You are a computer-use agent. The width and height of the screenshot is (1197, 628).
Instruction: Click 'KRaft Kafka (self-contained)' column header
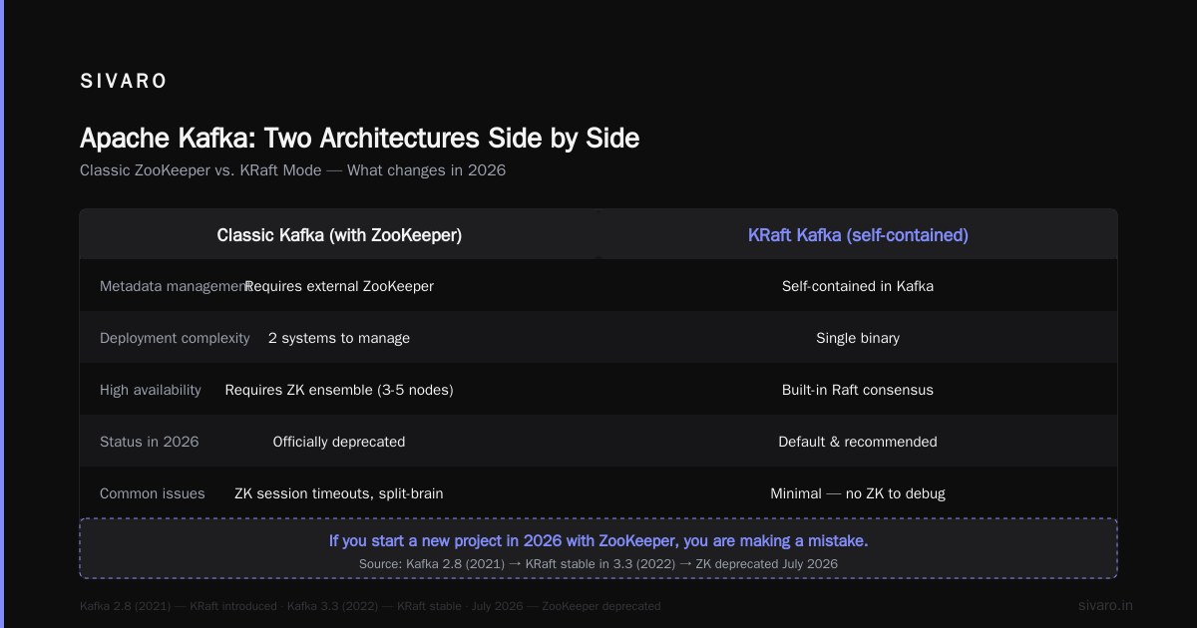click(x=858, y=235)
